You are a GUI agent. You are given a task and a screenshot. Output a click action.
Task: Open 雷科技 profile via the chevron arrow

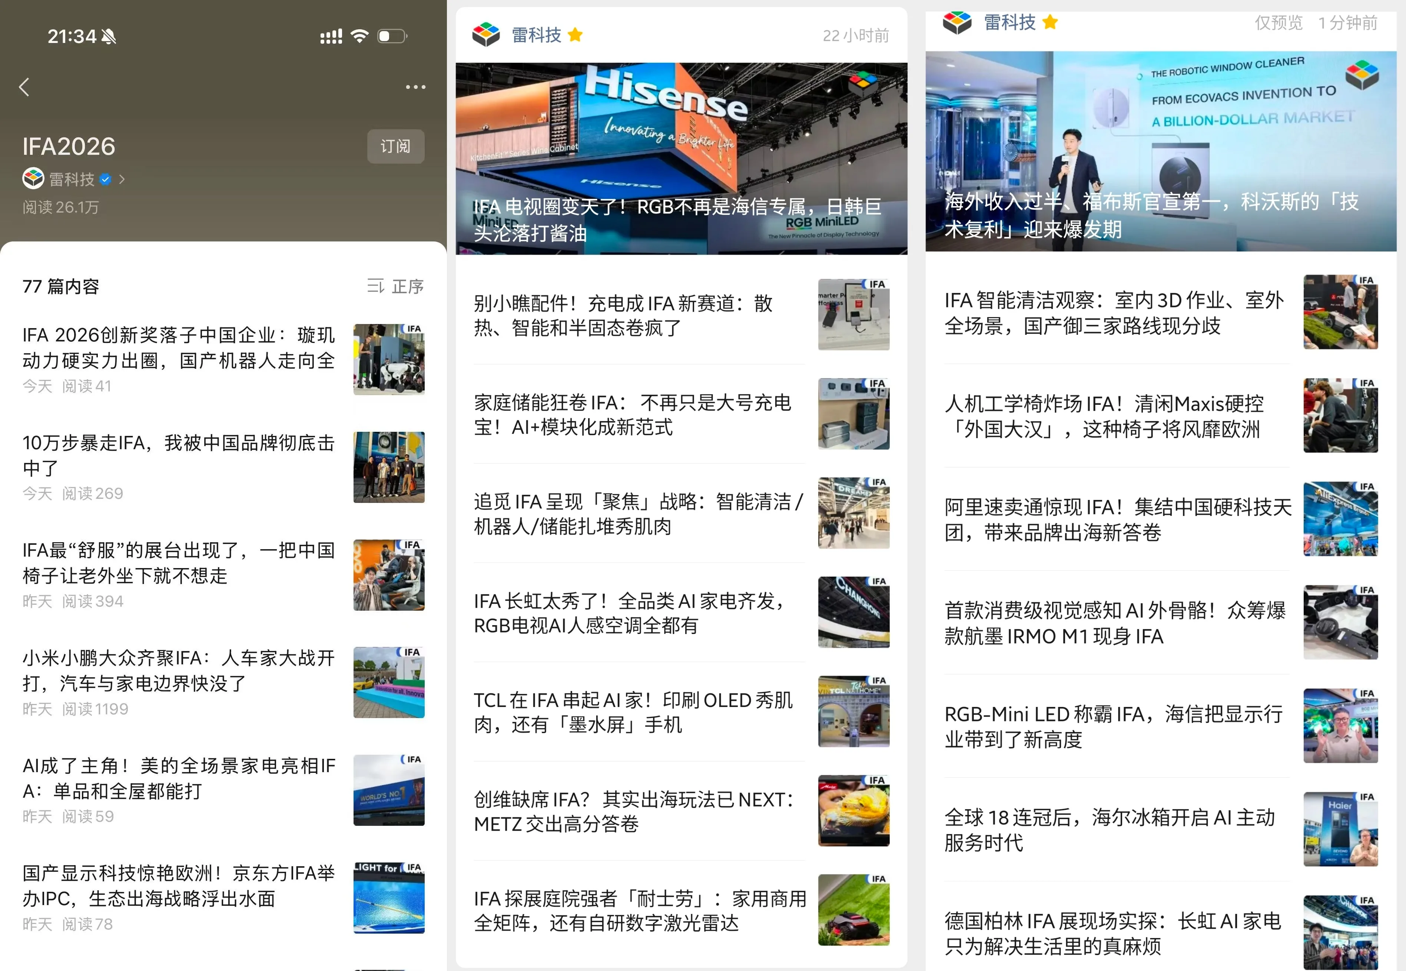click(122, 179)
